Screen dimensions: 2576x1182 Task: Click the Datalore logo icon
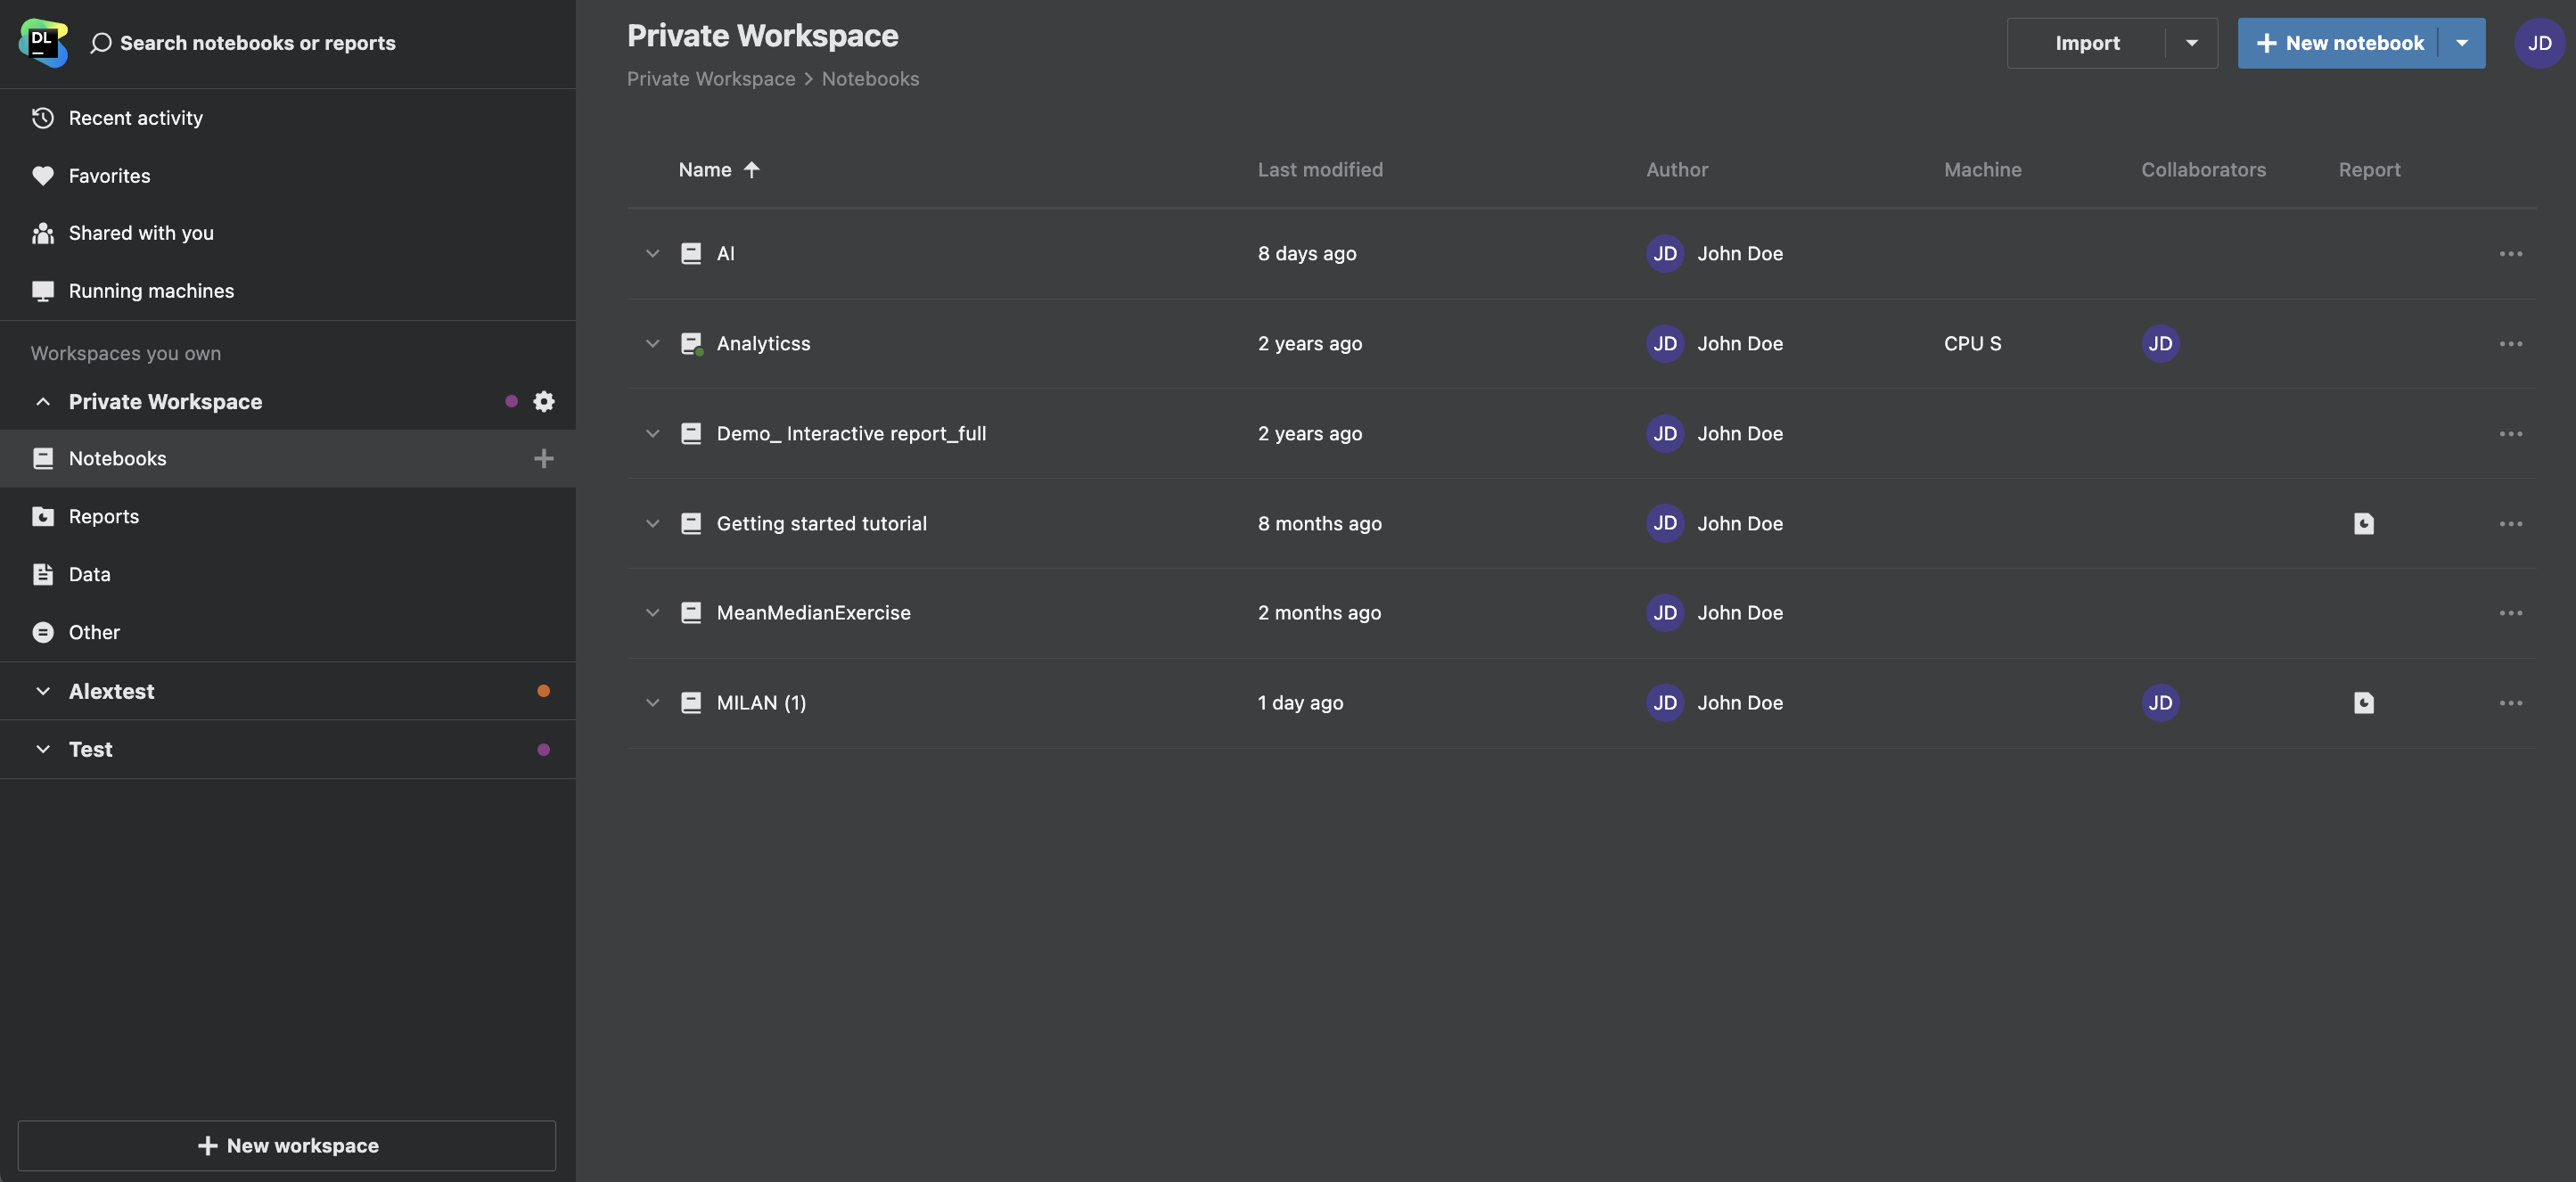[42, 41]
